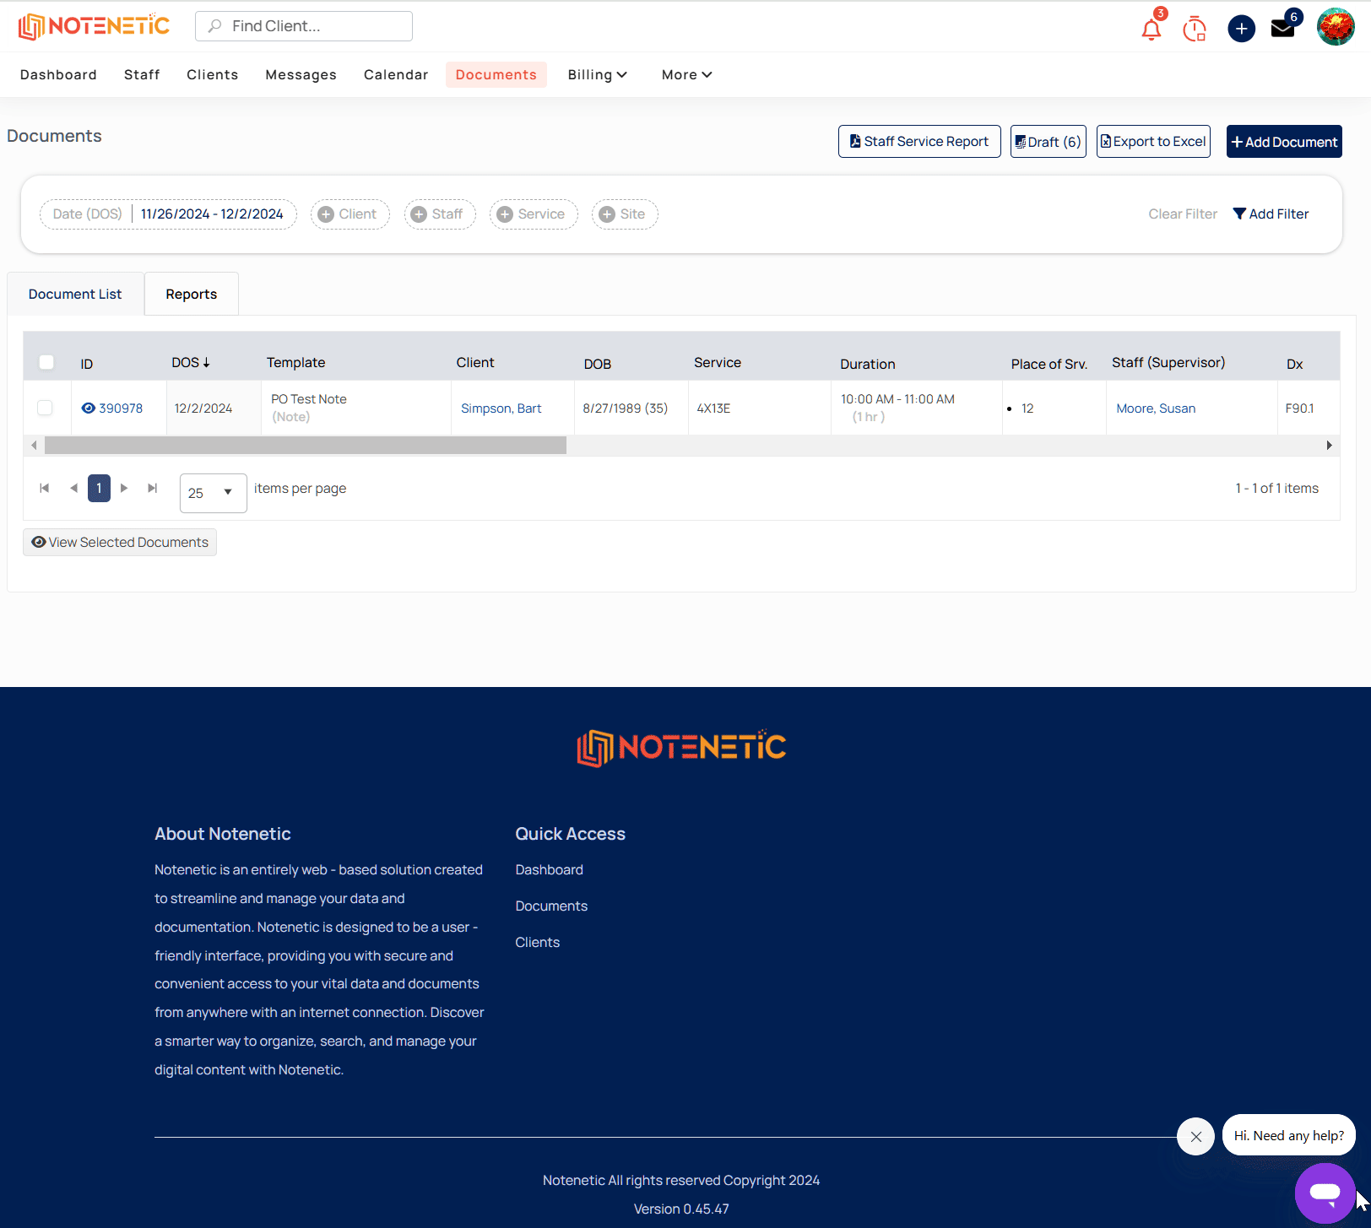Click the plus icon on Client filter

(326, 214)
